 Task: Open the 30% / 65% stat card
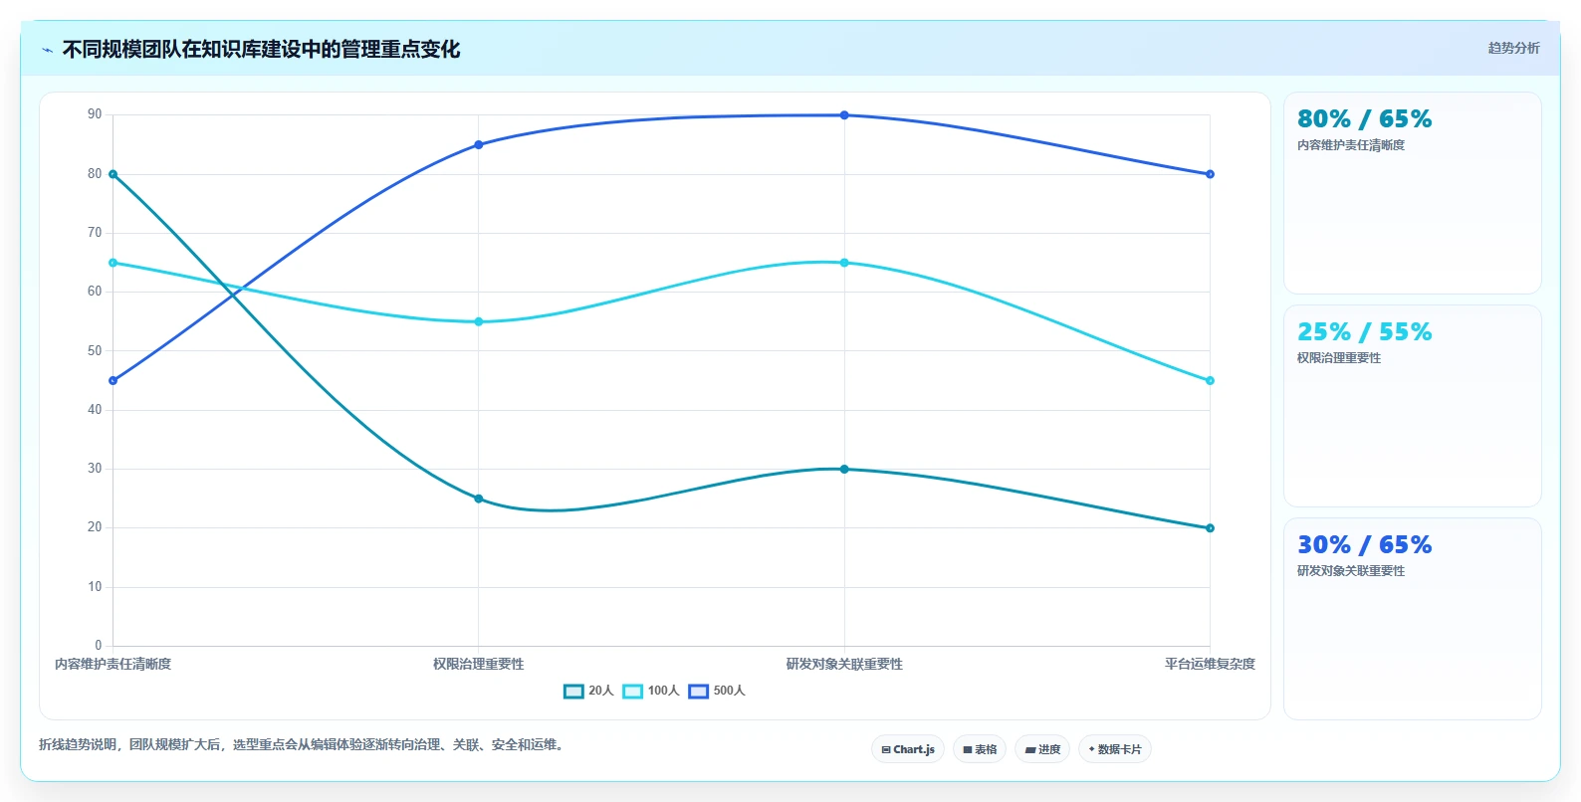click(x=1412, y=619)
